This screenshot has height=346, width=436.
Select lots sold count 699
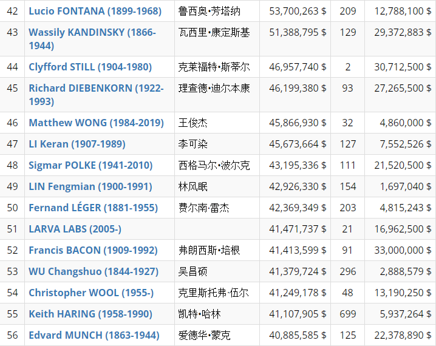pyautogui.click(x=347, y=314)
